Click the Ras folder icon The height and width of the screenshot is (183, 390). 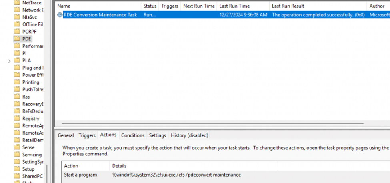[x=17, y=97]
